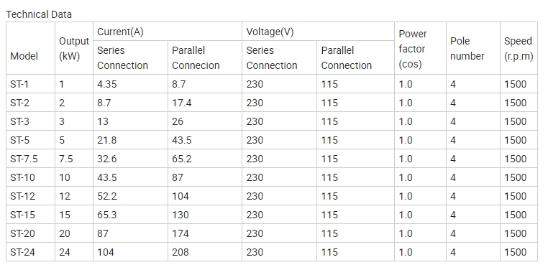The height and width of the screenshot is (270, 548).
Task: Select the 65.2 parallel current cell
Action: (205, 159)
